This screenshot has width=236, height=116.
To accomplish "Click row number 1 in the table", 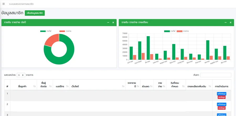I will [x=7, y=93].
